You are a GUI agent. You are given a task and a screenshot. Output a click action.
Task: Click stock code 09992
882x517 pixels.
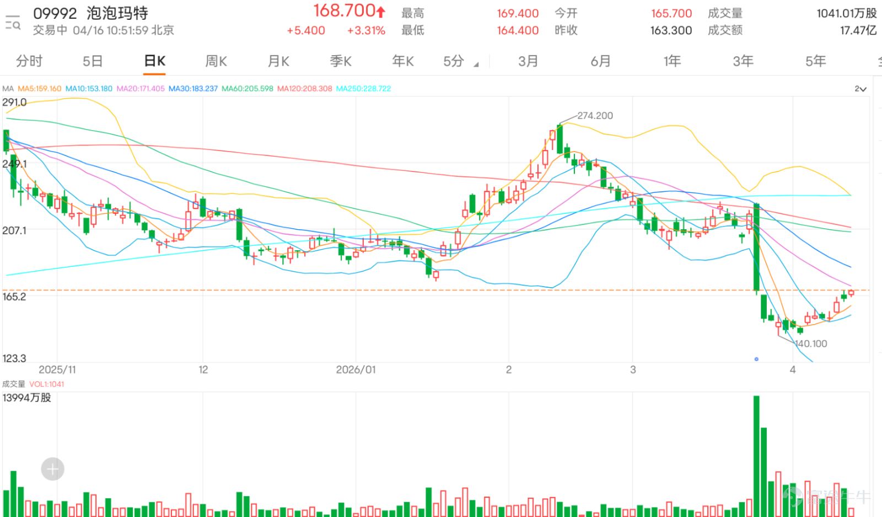tap(55, 13)
